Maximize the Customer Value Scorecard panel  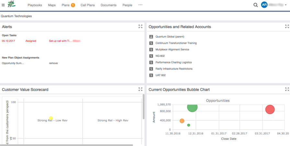tap(140, 89)
